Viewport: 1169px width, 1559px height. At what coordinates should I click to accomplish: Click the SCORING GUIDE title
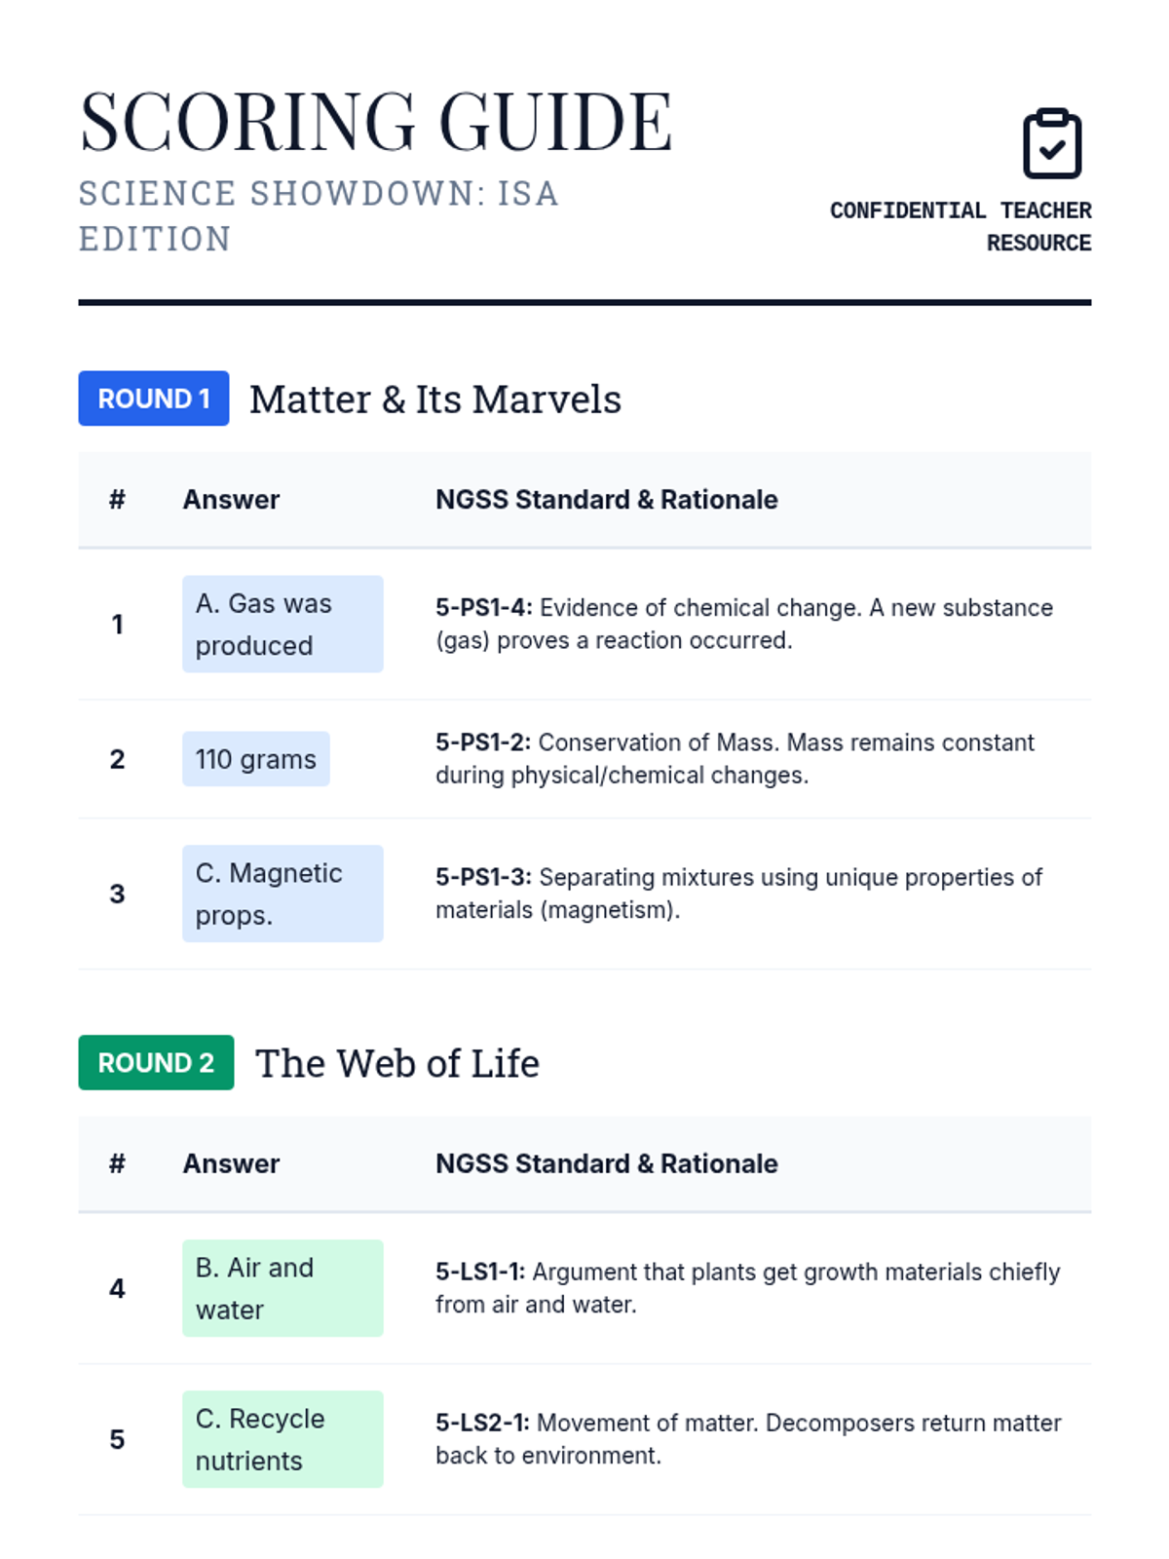click(x=376, y=121)
